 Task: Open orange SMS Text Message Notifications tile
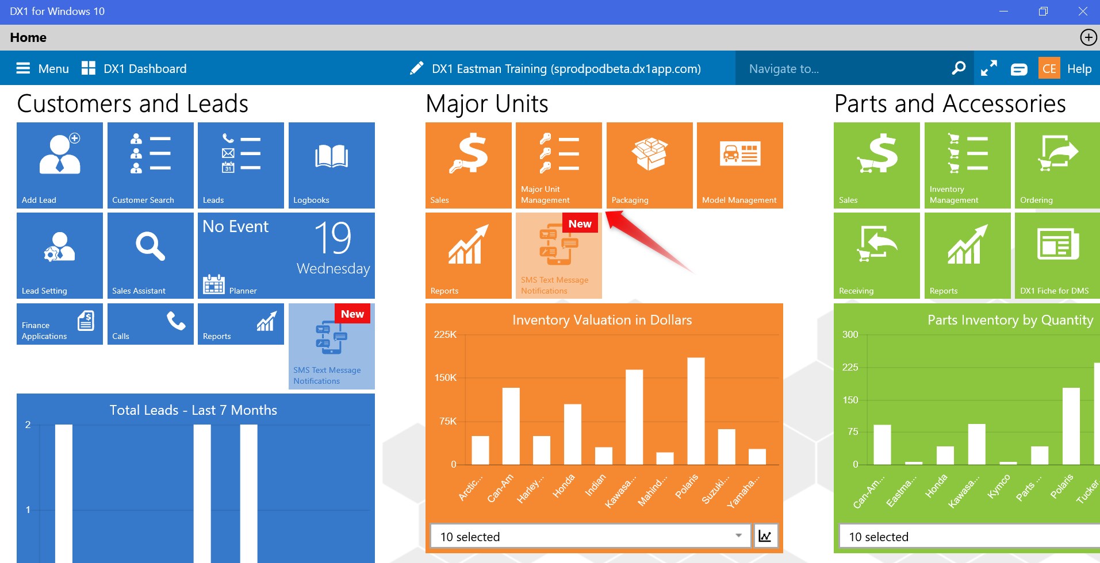(x=559, y=256)
